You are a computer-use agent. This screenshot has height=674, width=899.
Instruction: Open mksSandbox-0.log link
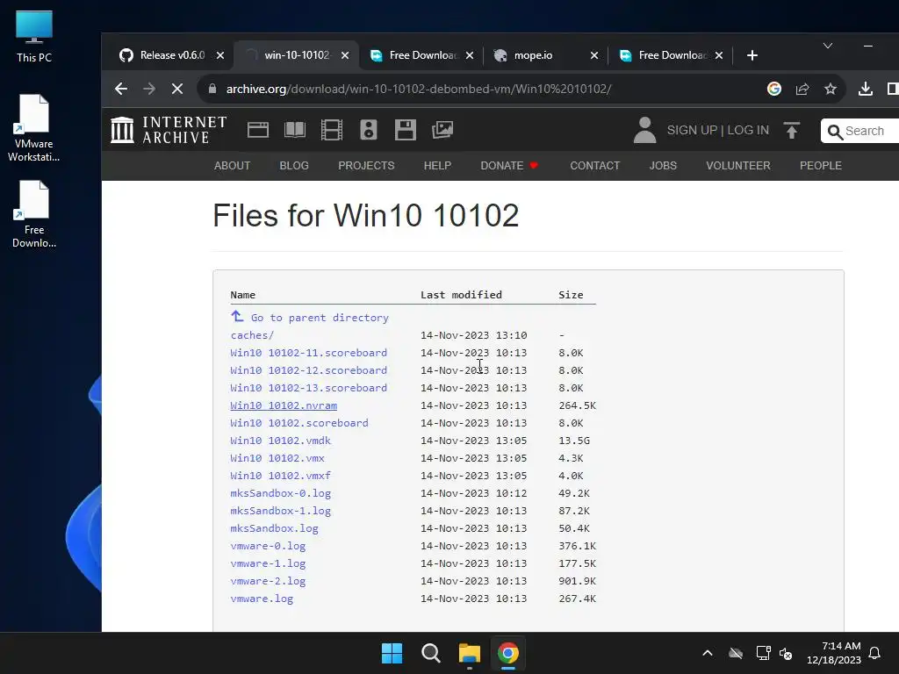point(281,493)
